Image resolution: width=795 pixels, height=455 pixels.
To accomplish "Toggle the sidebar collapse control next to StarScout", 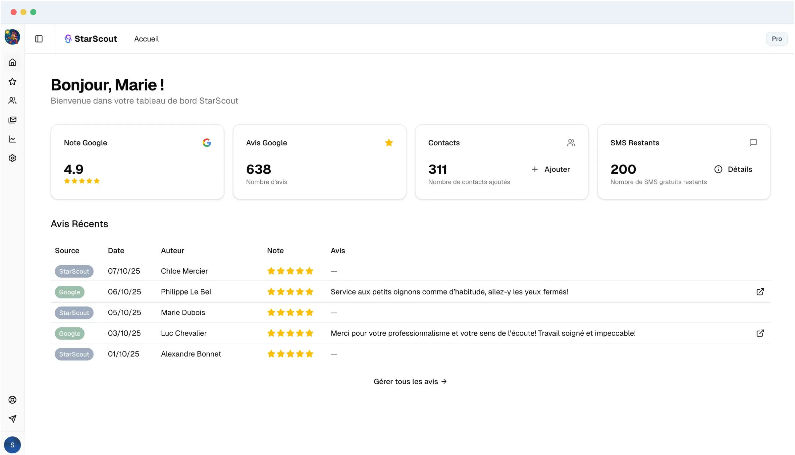I will 39,39.
